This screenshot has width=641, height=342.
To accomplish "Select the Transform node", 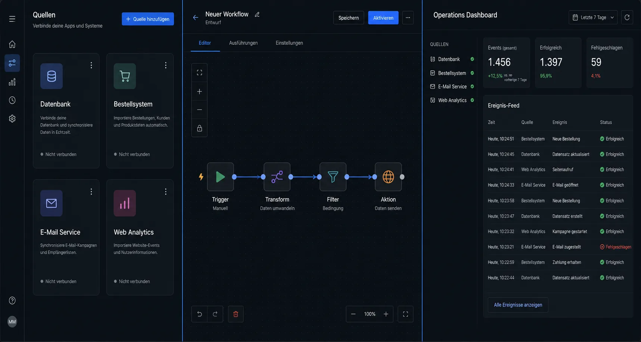I will point(277,177).
